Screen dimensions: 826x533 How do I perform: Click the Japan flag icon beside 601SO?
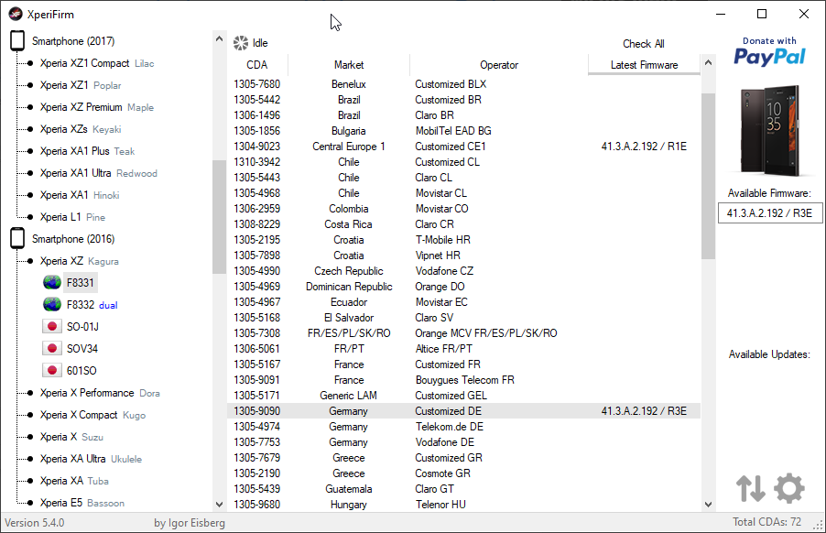click(x=51, y=370)
